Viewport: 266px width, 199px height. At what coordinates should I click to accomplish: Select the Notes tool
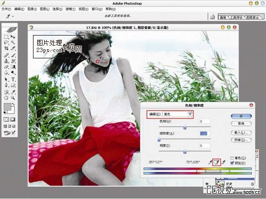6,92
